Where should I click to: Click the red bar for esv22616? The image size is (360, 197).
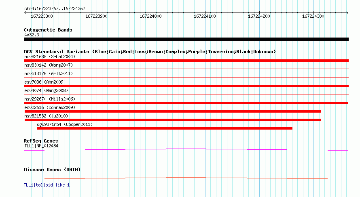(x=173, y=111)
